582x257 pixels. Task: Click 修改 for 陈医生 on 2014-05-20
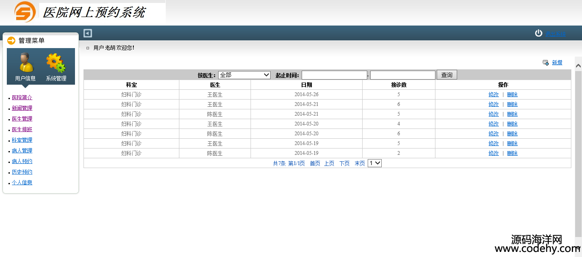pyautogui.click(x=493, y=134)
